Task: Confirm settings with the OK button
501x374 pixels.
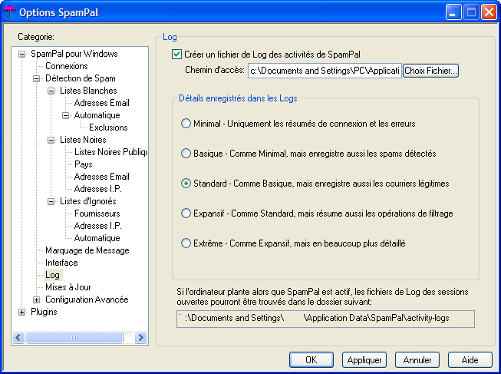Action: pos(311,360)
